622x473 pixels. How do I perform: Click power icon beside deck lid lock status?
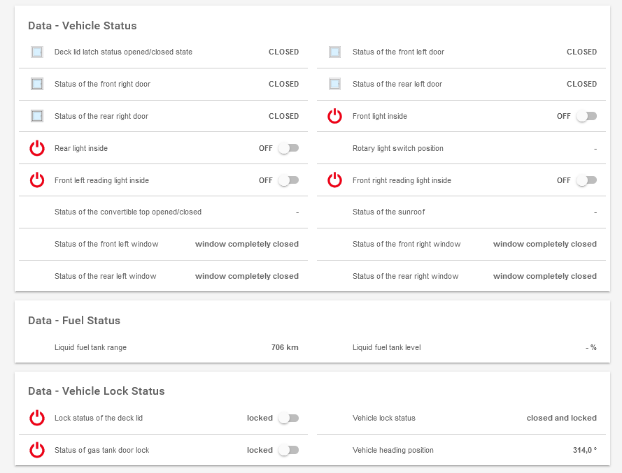(37, 419)
